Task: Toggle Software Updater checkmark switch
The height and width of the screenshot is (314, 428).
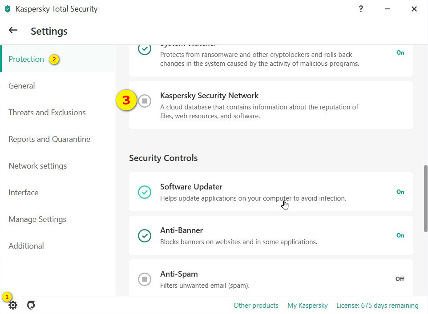Action: [145, 192]
